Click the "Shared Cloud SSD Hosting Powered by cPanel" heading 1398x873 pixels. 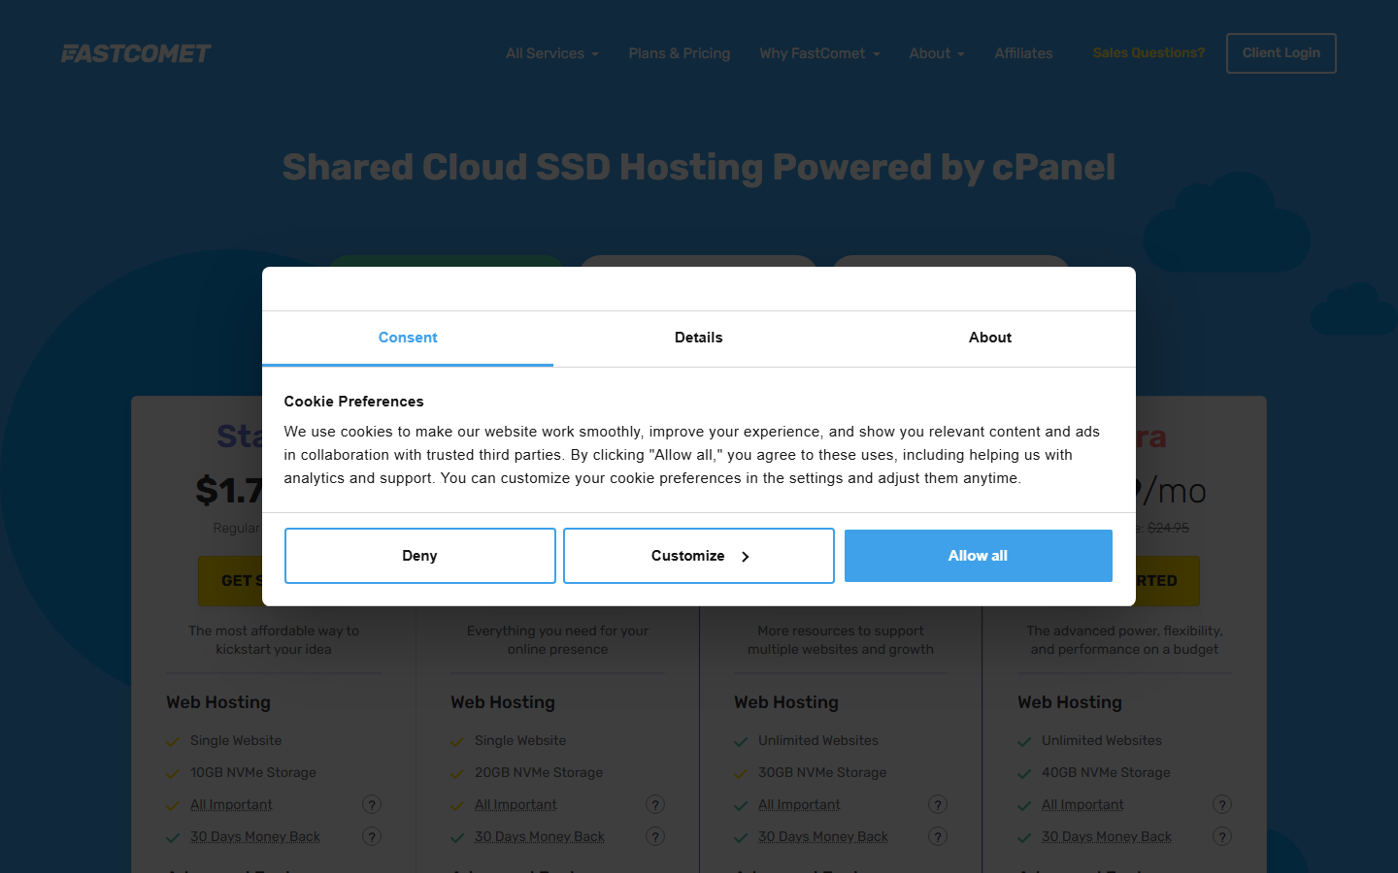pyautogui.click(x=699, y=167)
